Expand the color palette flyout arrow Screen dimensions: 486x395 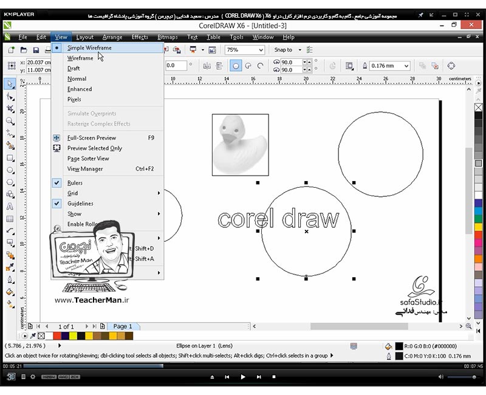[x=478, y=83]
